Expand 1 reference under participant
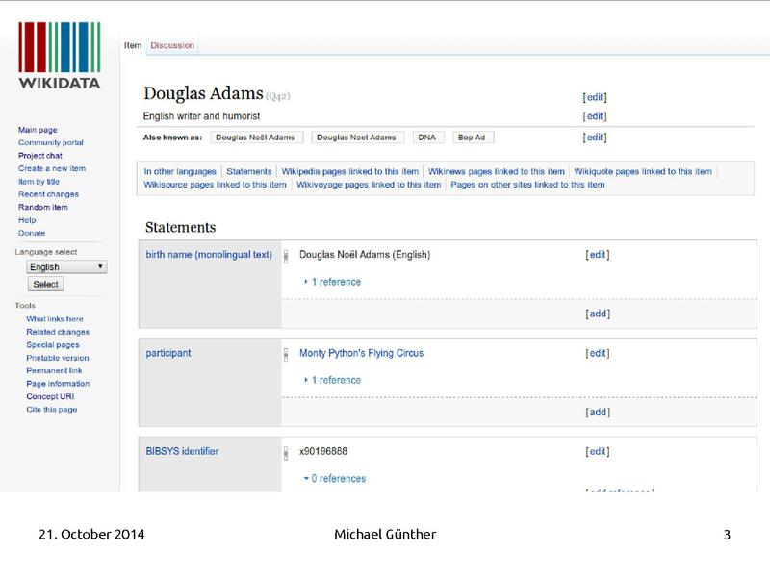770x577 pixels. coord(332,380)
